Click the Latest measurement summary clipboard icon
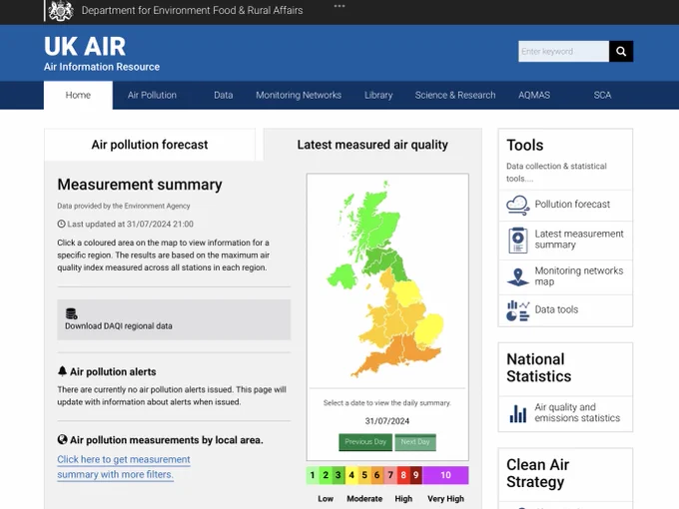The height and width of the screenshot is (509, 679). (518, 240)
